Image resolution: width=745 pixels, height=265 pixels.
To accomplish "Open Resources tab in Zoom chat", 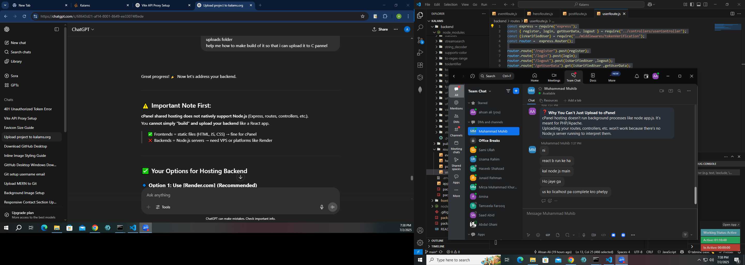I will [x=548, y=101].
